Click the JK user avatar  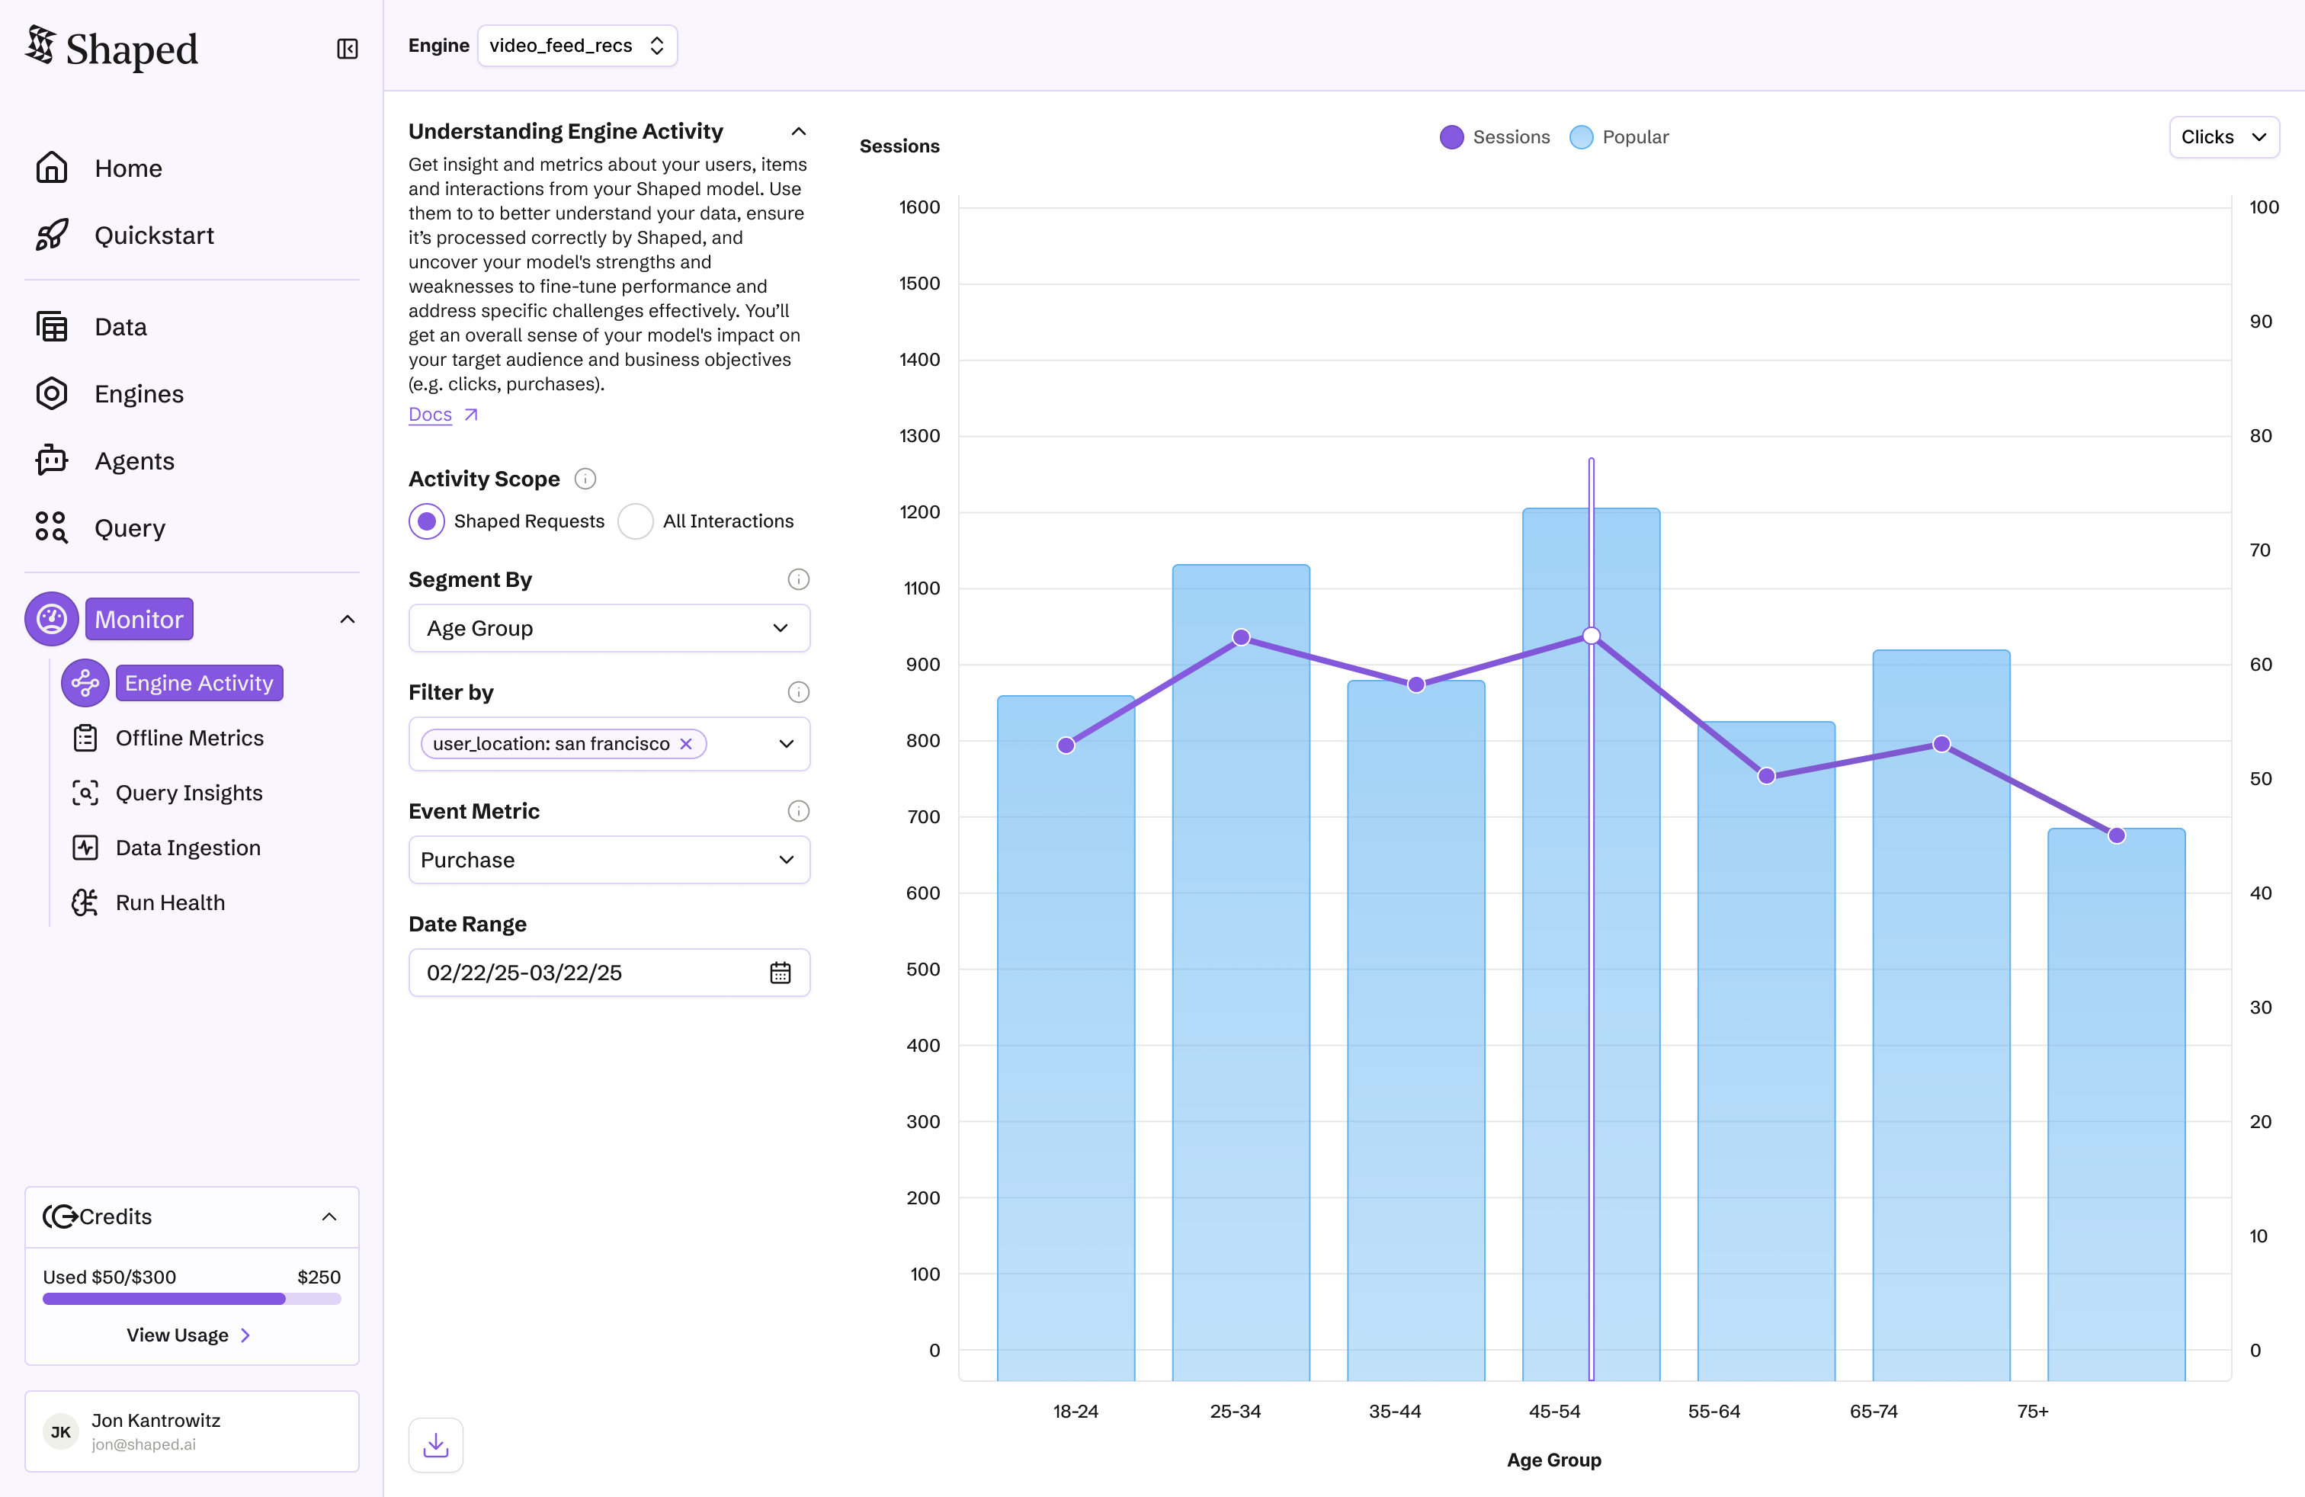click(x=61, y=1432)
